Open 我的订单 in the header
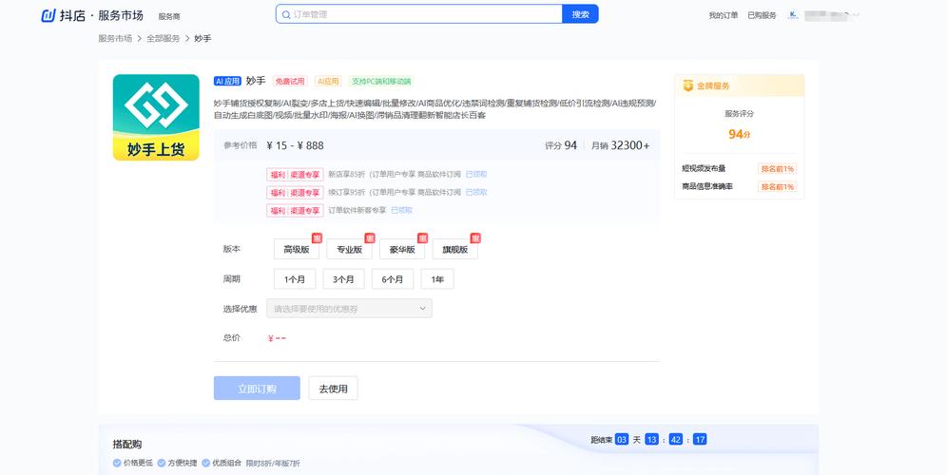Image resolution: width=947 pixels, height=475 pixels. pos(723,15)
